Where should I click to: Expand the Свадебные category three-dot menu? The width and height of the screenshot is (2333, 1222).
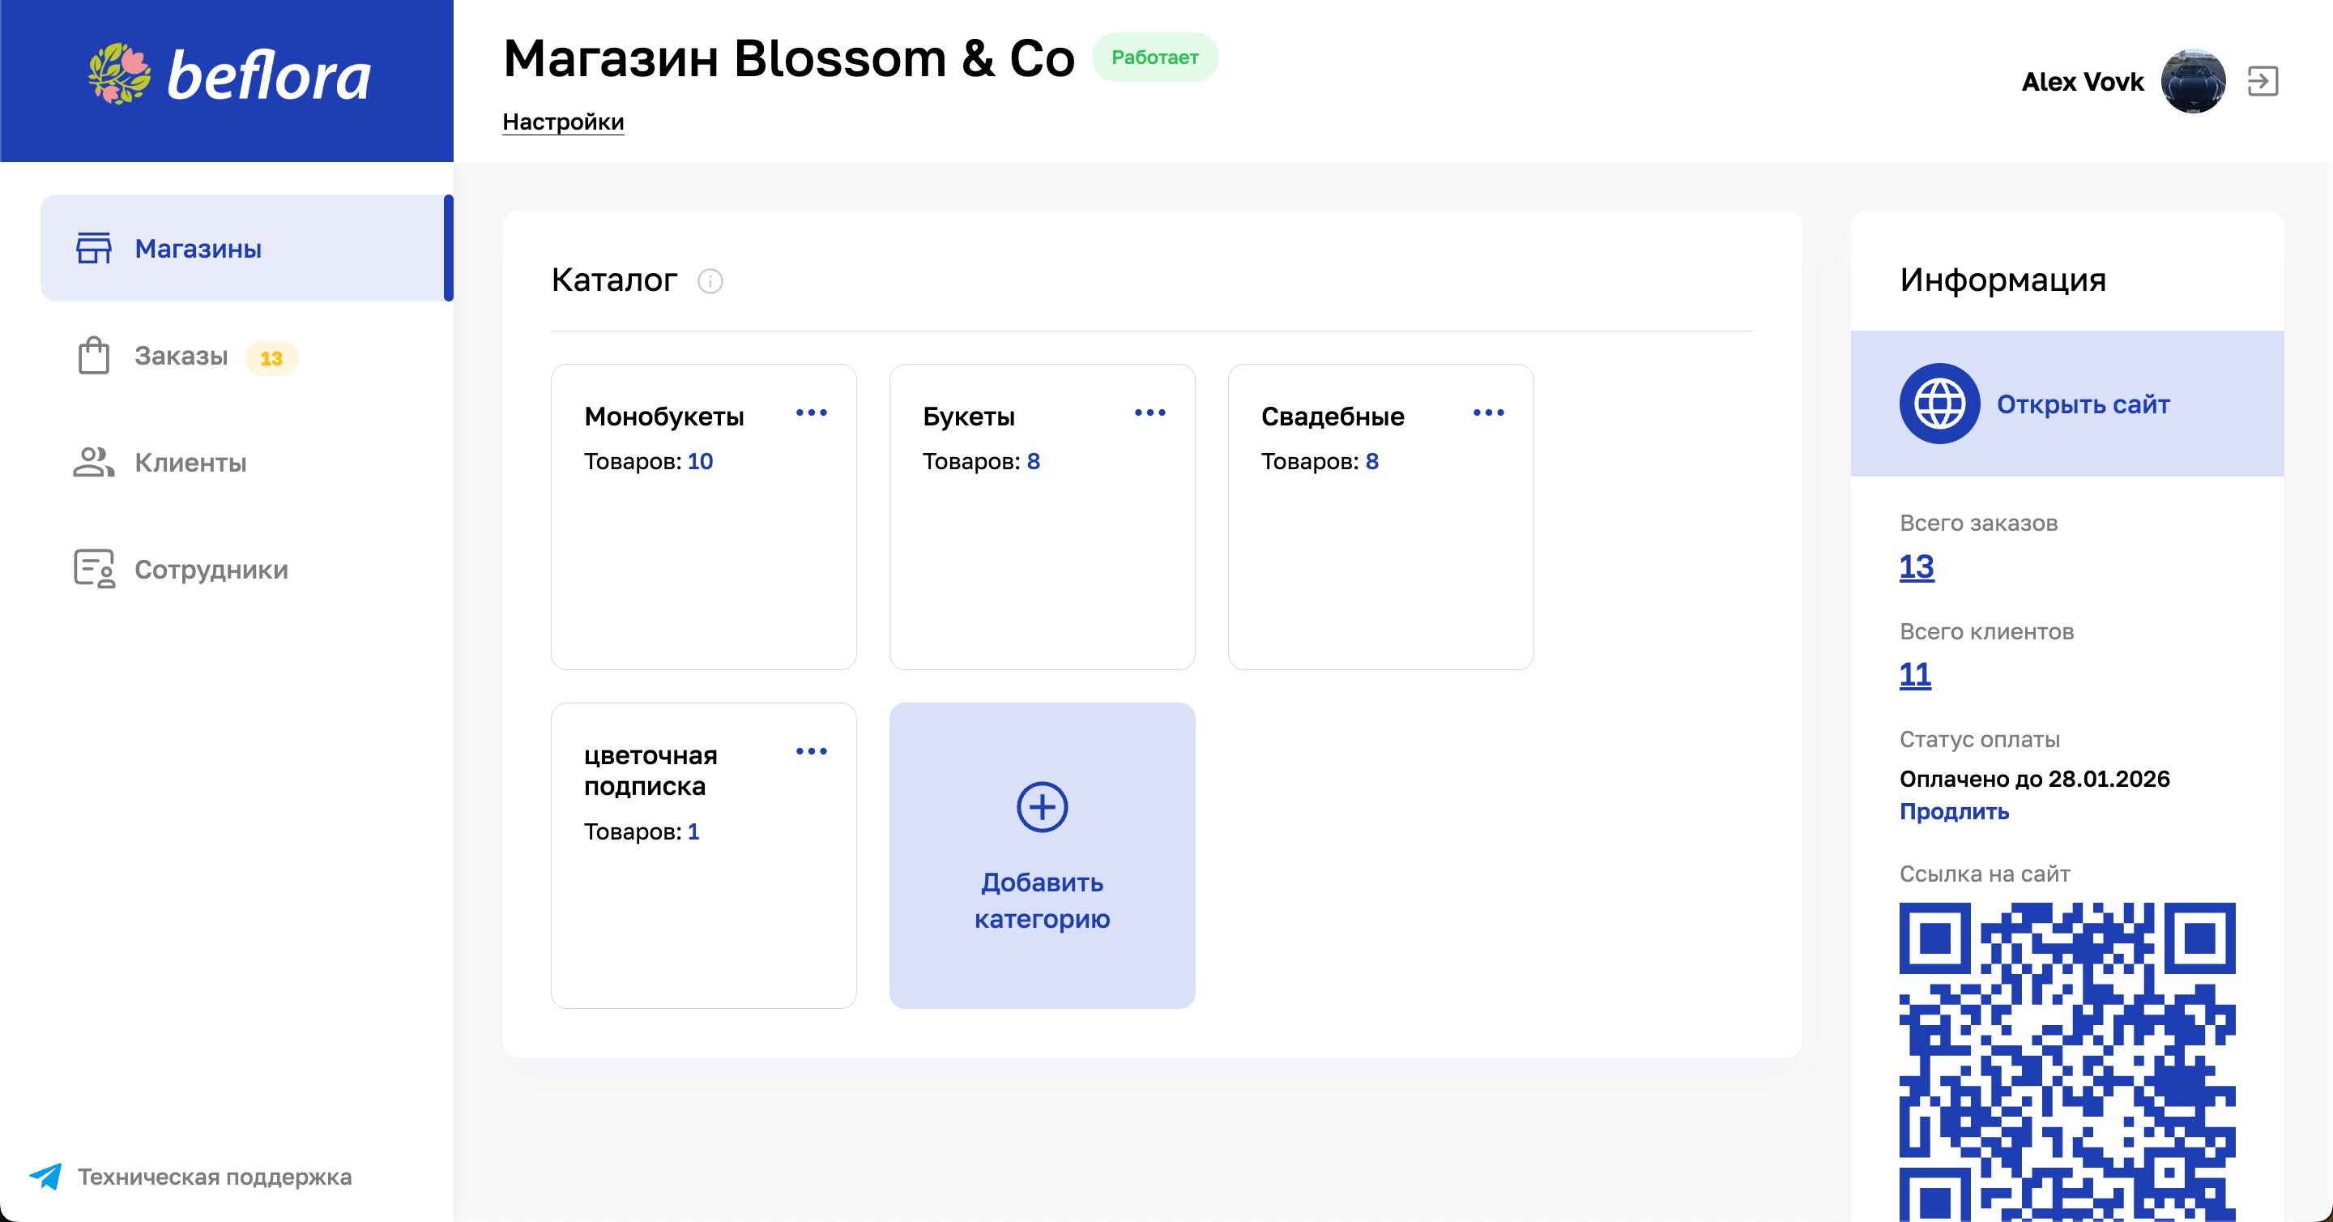coord(1488,413)
